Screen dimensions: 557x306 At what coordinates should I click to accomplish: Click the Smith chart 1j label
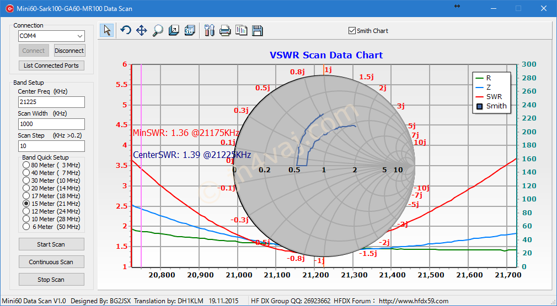coord(328,70)
